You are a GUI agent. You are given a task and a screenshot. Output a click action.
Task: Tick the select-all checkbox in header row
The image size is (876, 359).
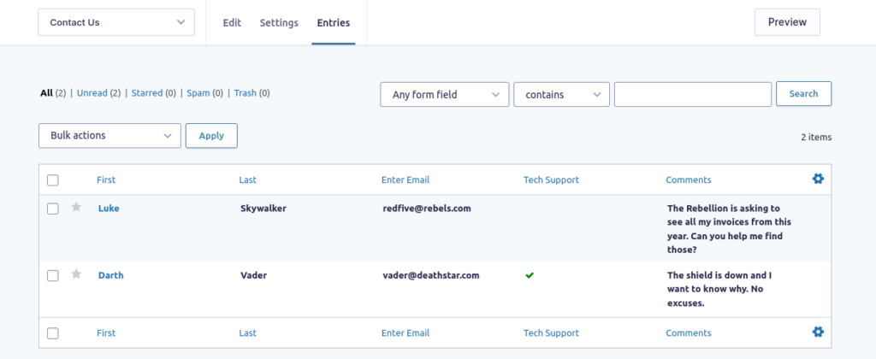click(52, 180)
